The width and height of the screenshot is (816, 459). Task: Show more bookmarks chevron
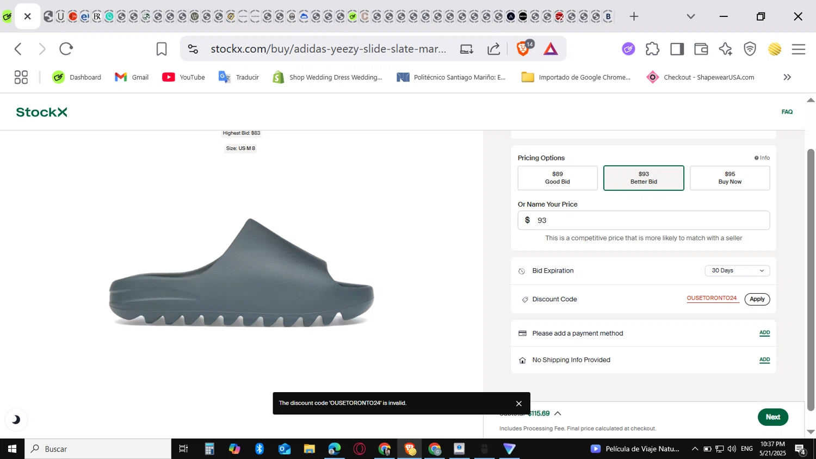tap(787, 77)
